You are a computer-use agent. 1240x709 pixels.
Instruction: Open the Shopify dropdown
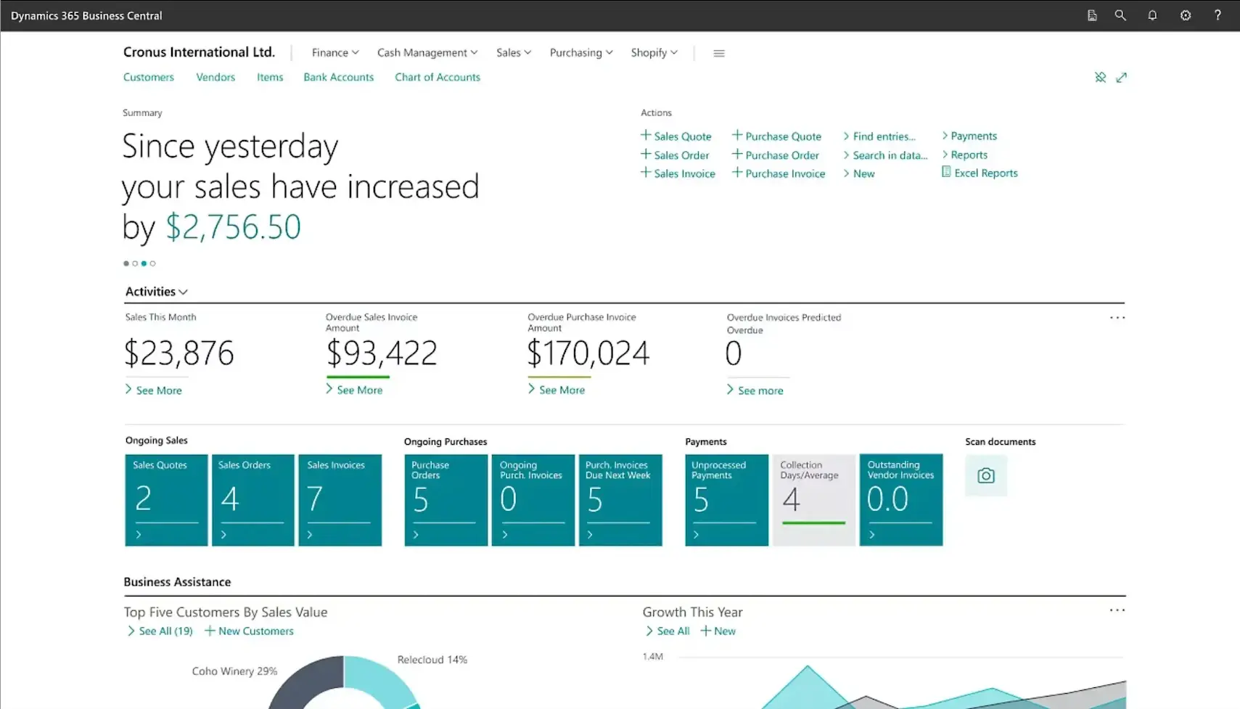(652, 52)
